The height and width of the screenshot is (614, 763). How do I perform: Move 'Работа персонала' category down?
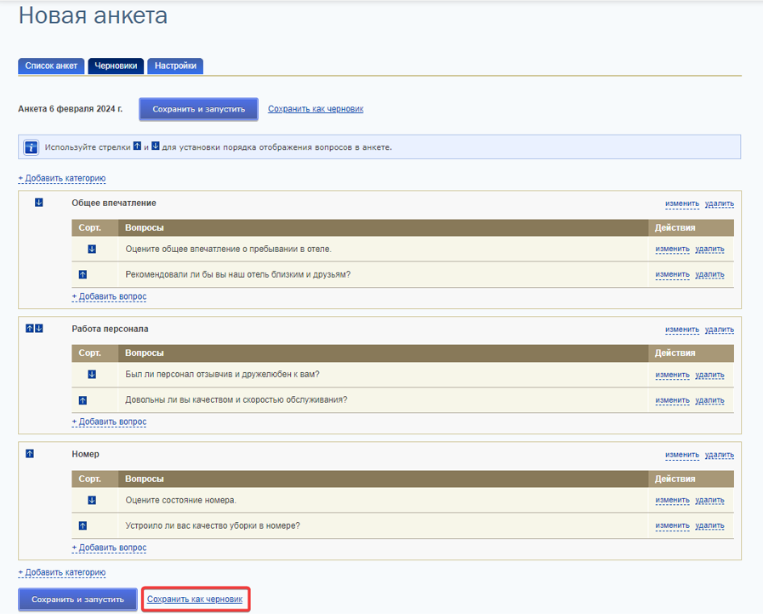(39, 328)
